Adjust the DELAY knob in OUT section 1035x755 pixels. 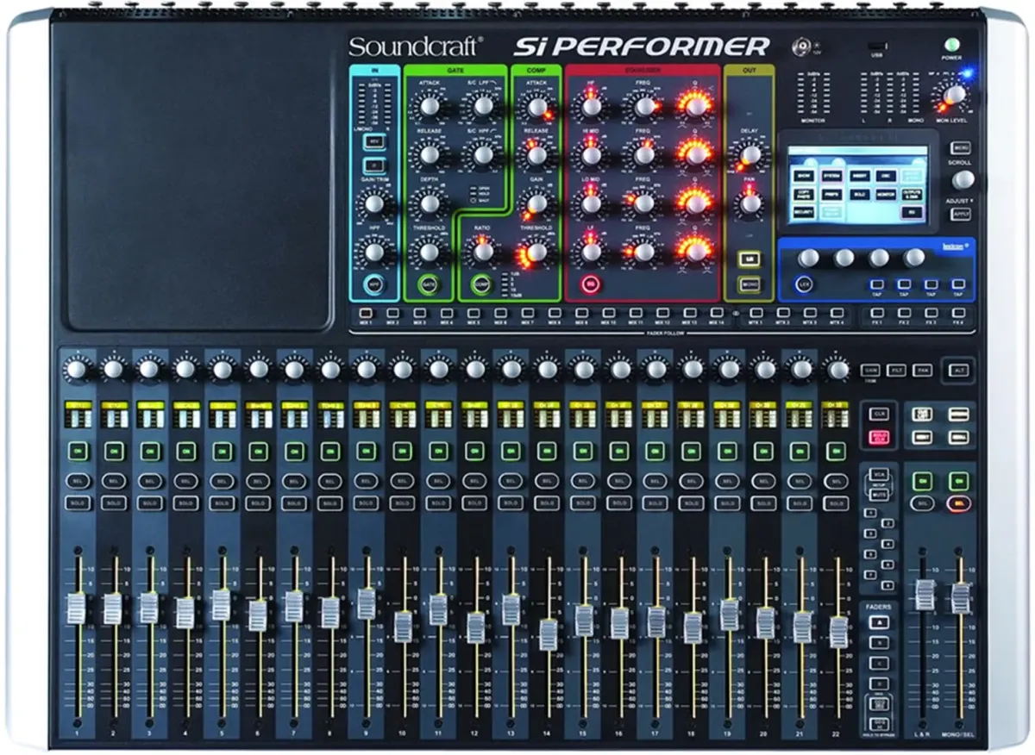pos(750,155)
